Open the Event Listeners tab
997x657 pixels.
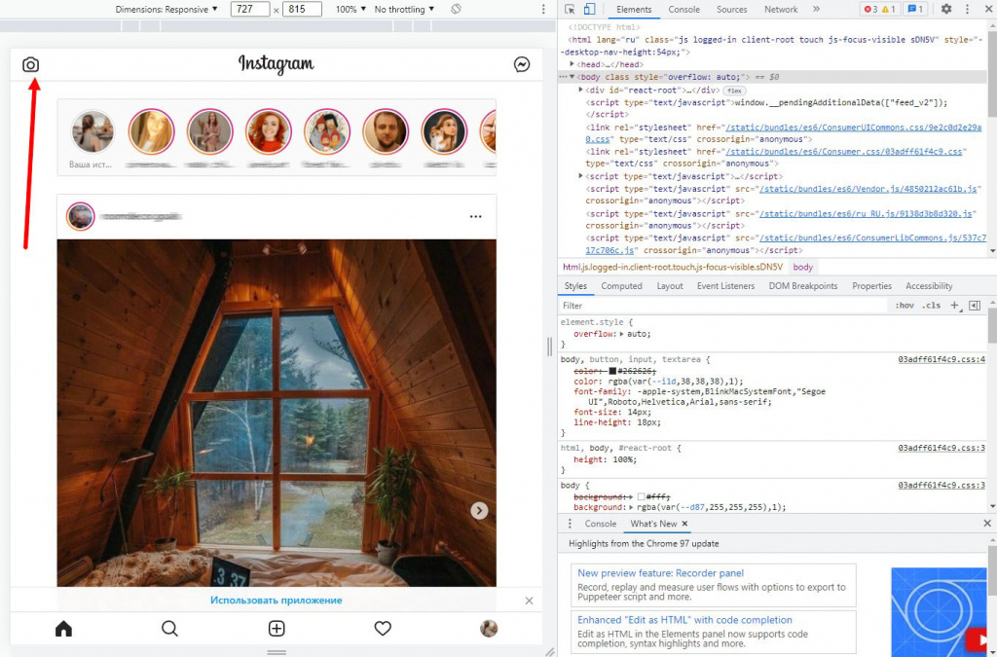pyautogui.click(x=725, y=286)
